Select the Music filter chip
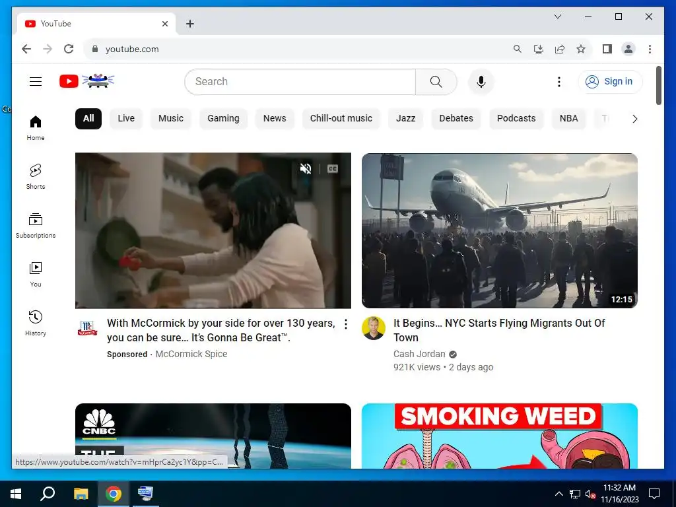The width and height of the screenshot is (676, 507). (171, 119)
